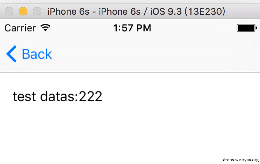Tap the blue back chevron arrow
The width and height of the screenshot is (260, 164).
point(11,54)
